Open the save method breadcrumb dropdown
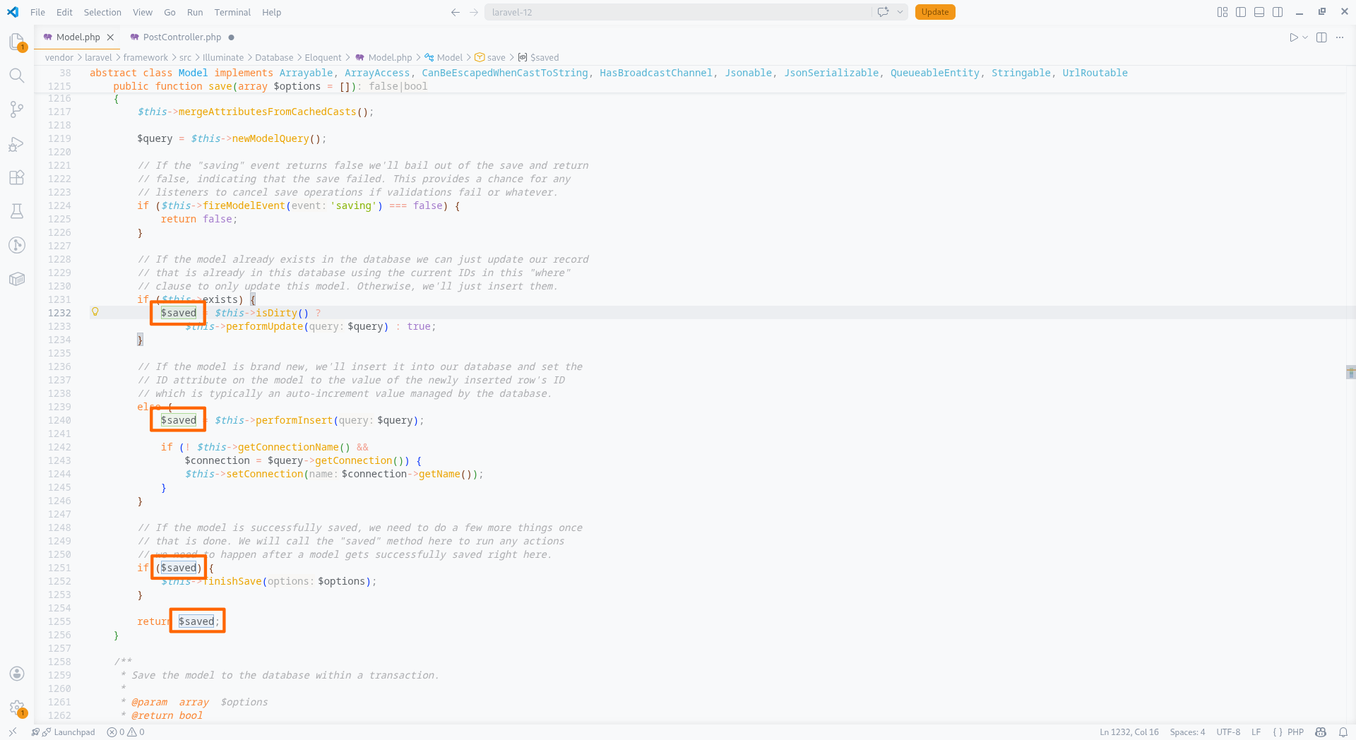 tap(490, 58)
